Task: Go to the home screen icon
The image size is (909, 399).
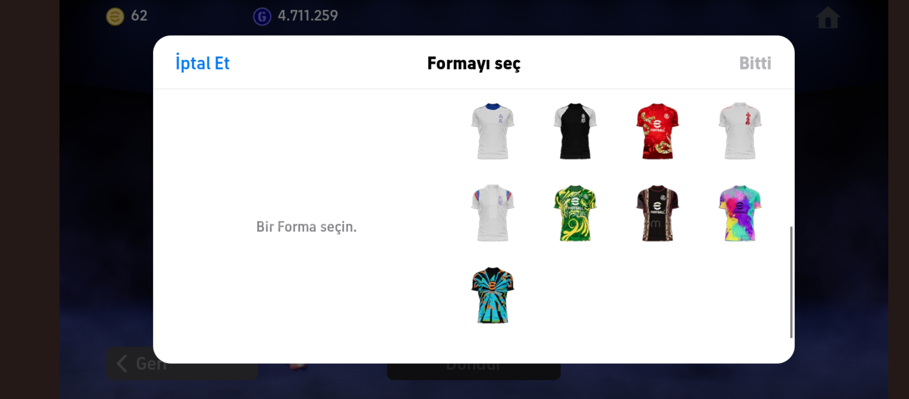Action: coord(828,17)
